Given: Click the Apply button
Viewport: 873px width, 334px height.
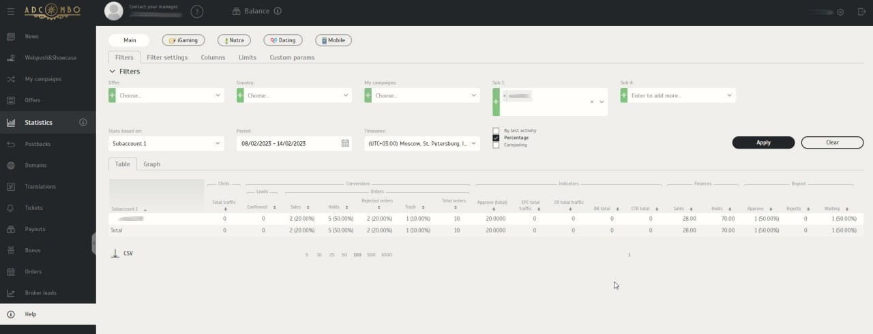Looking at the screenshot, I should point(763,142).
